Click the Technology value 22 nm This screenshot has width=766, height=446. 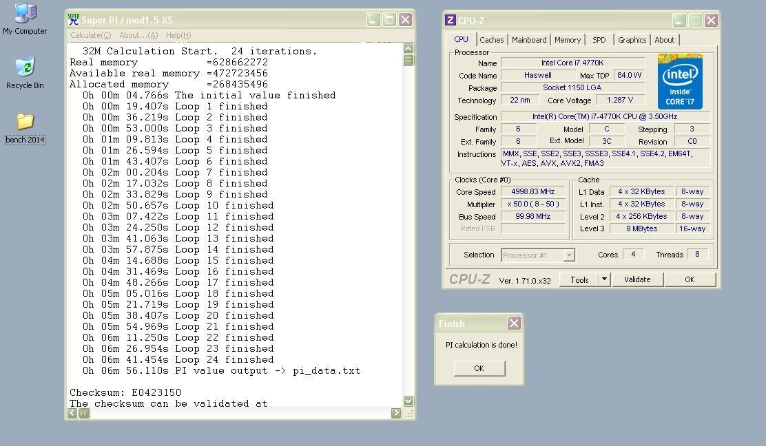click(x=520, y=100)
